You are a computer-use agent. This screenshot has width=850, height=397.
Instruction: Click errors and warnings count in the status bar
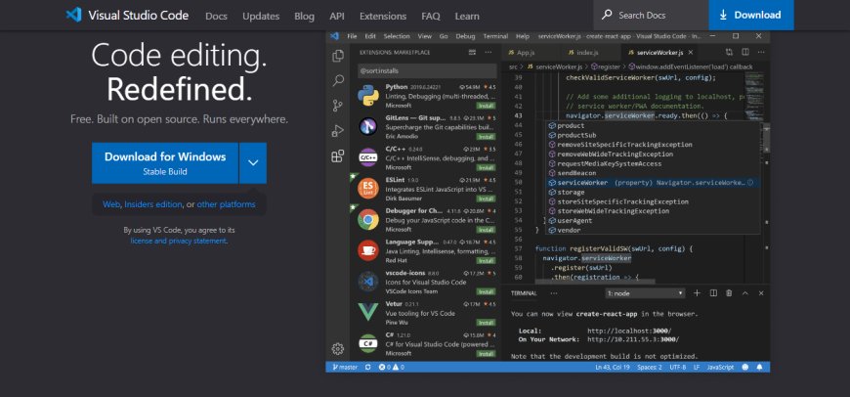click(392, 367)
